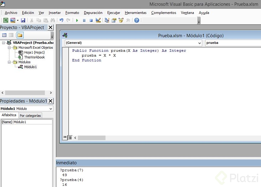The height and width of the screenshot is (187, 261).
Task: Open the Visual Basic Help question icon
Action: tap(137, 20)
